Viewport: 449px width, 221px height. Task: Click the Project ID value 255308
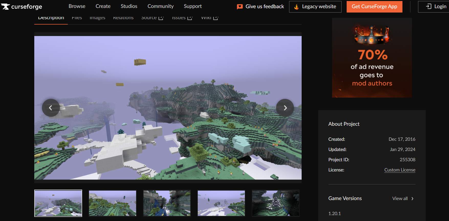coord(408,160)
